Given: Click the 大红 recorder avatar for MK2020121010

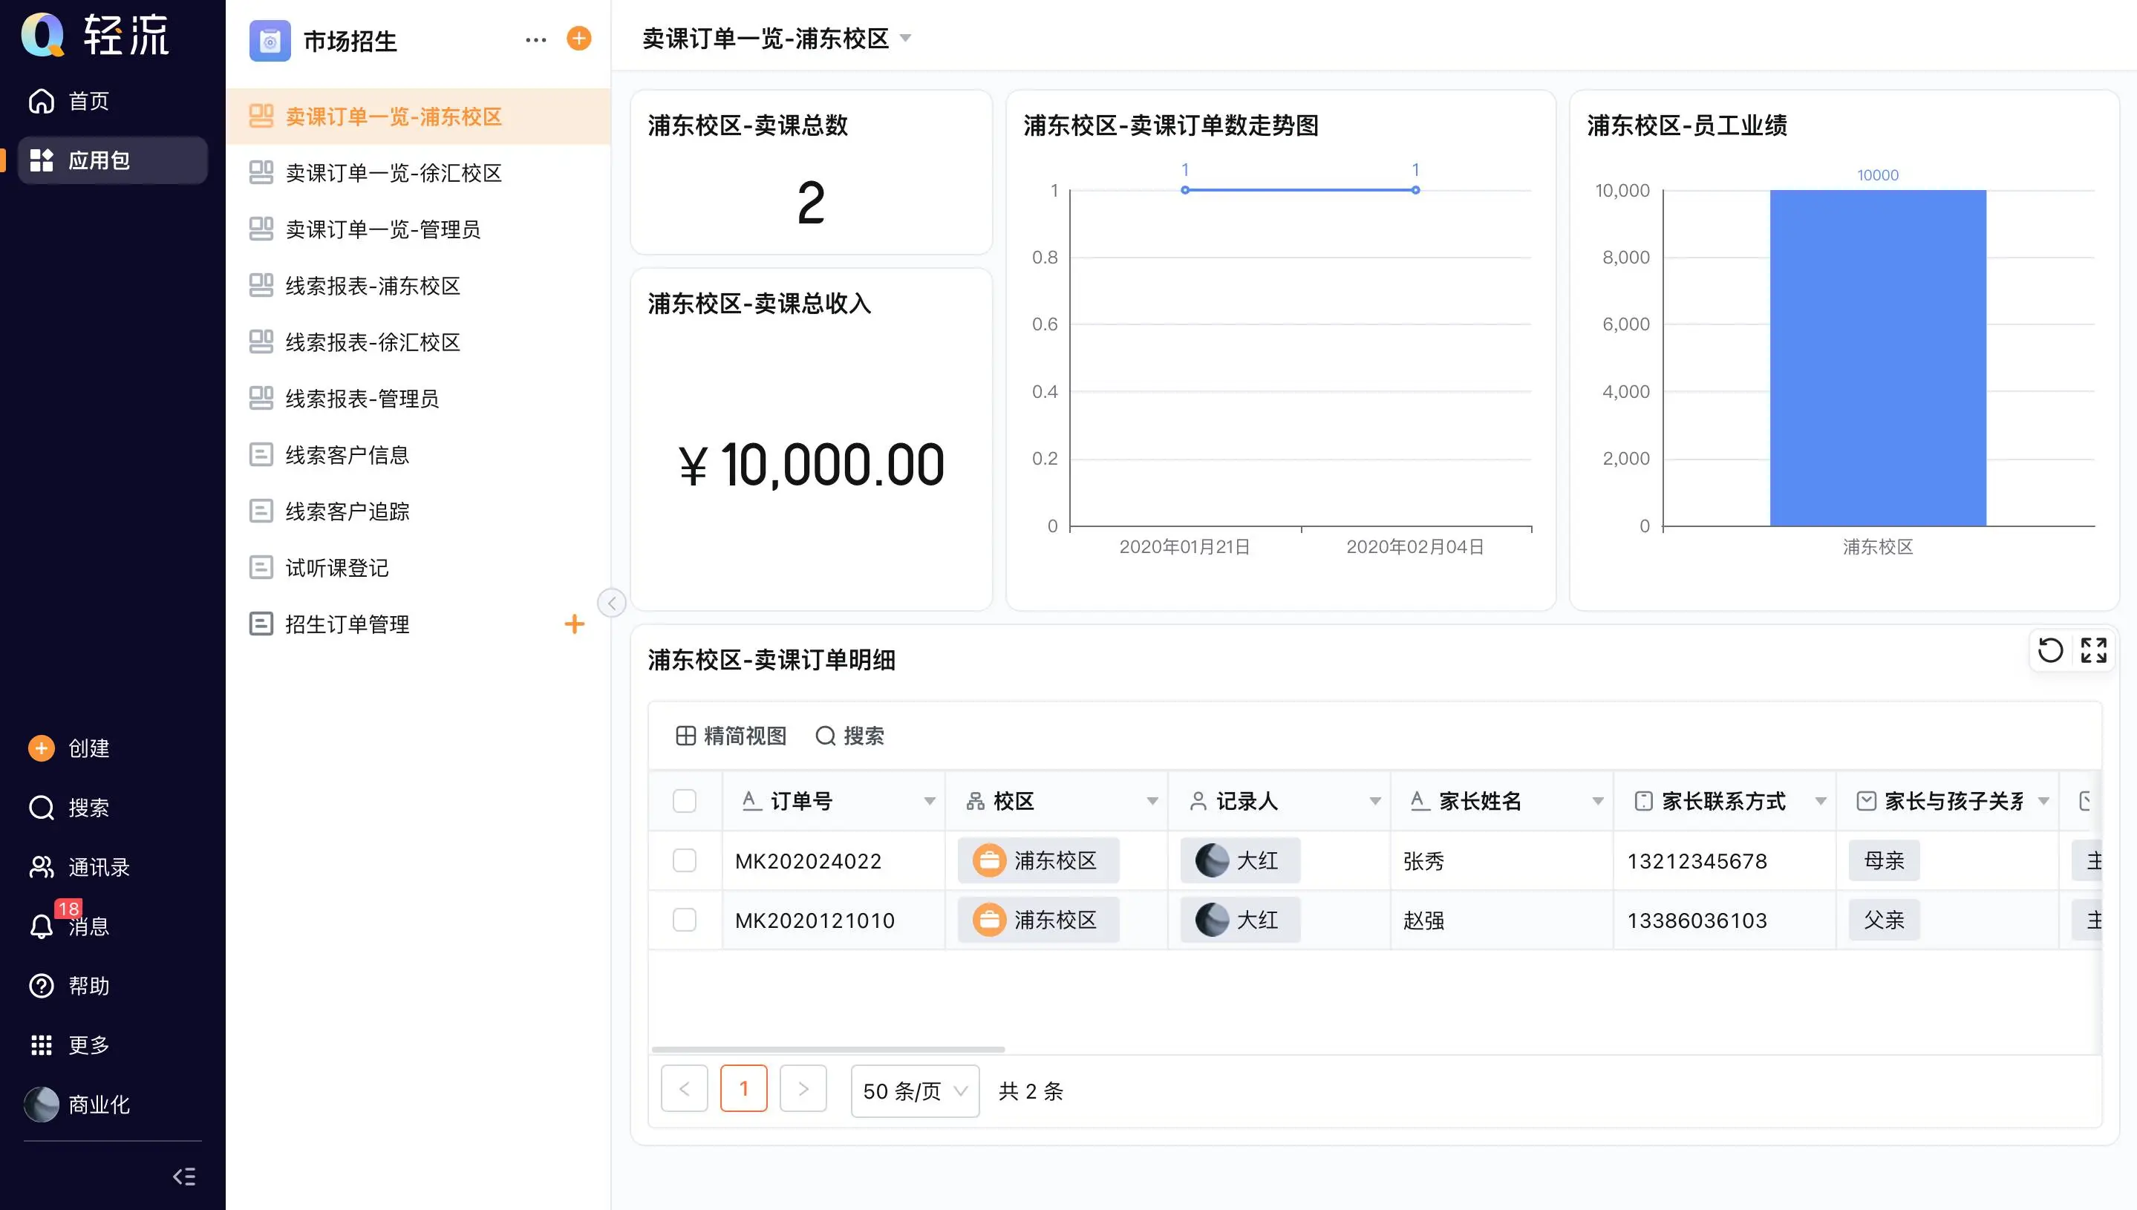Looking at the screenshot, I should 1212,920.
